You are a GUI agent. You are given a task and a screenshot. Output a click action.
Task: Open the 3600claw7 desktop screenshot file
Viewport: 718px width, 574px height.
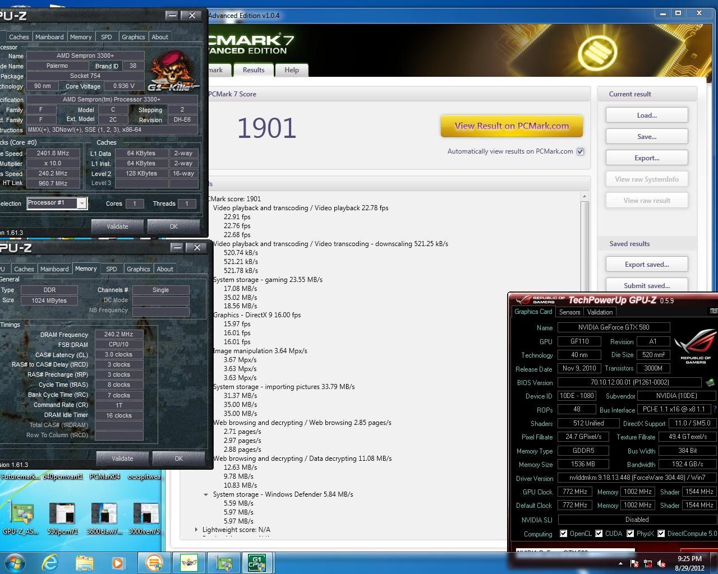(104, 519)
